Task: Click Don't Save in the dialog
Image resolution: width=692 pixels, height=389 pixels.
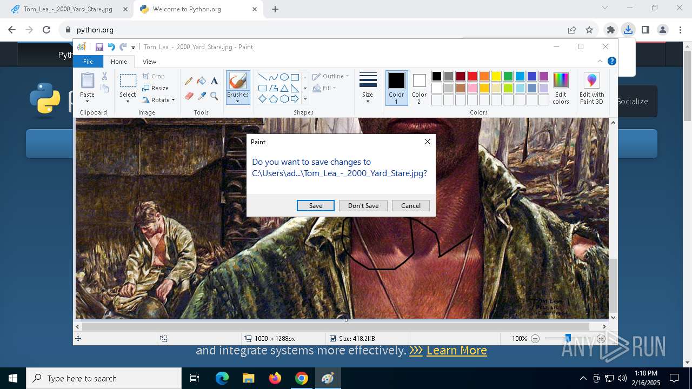Action: 363,206
